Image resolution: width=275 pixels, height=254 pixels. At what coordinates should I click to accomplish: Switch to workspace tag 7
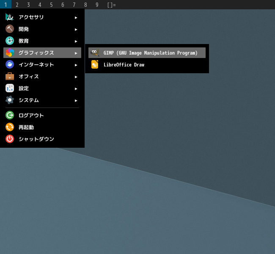(74, 5)
